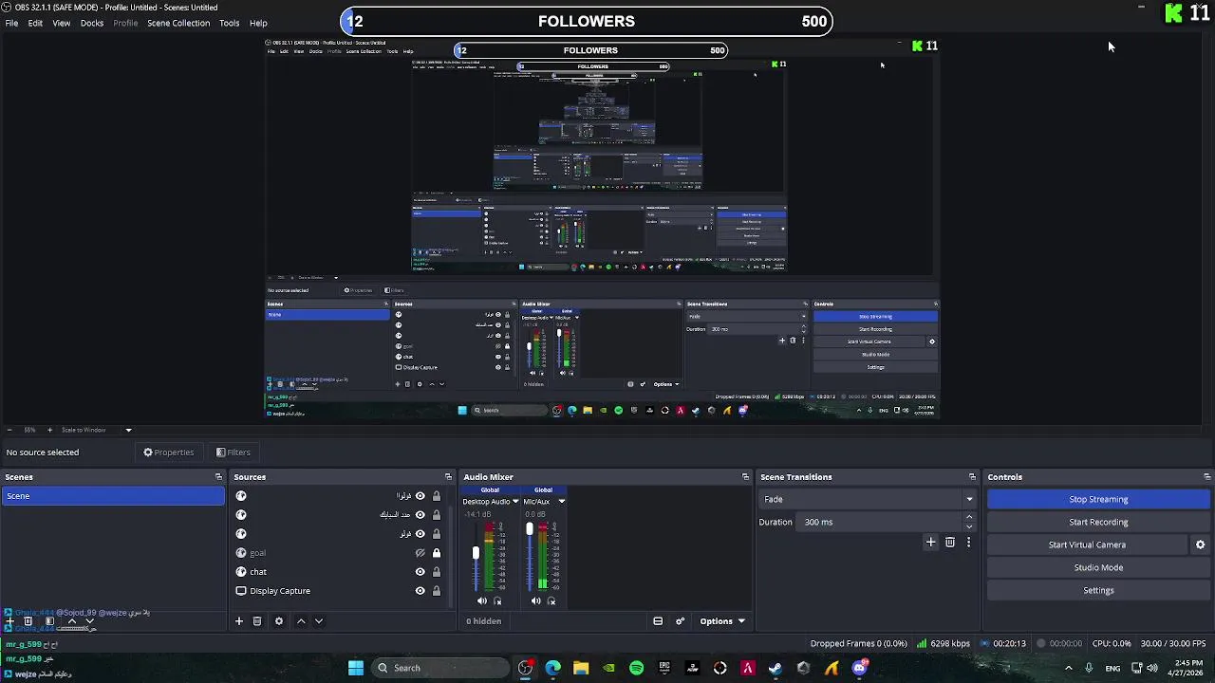Show hidden system tray icons chevron
The image size is (1215, 683).
(1068, 668)
